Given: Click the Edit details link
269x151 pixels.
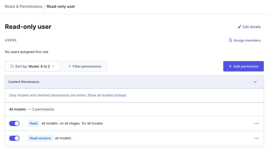Looking at the screenshot, I should (x=251, y=27).
